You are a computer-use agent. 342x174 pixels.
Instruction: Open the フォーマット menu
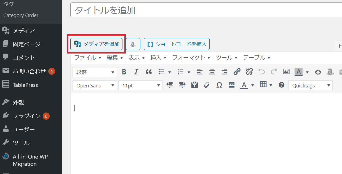pyautogui.click(x=191, y=58)
